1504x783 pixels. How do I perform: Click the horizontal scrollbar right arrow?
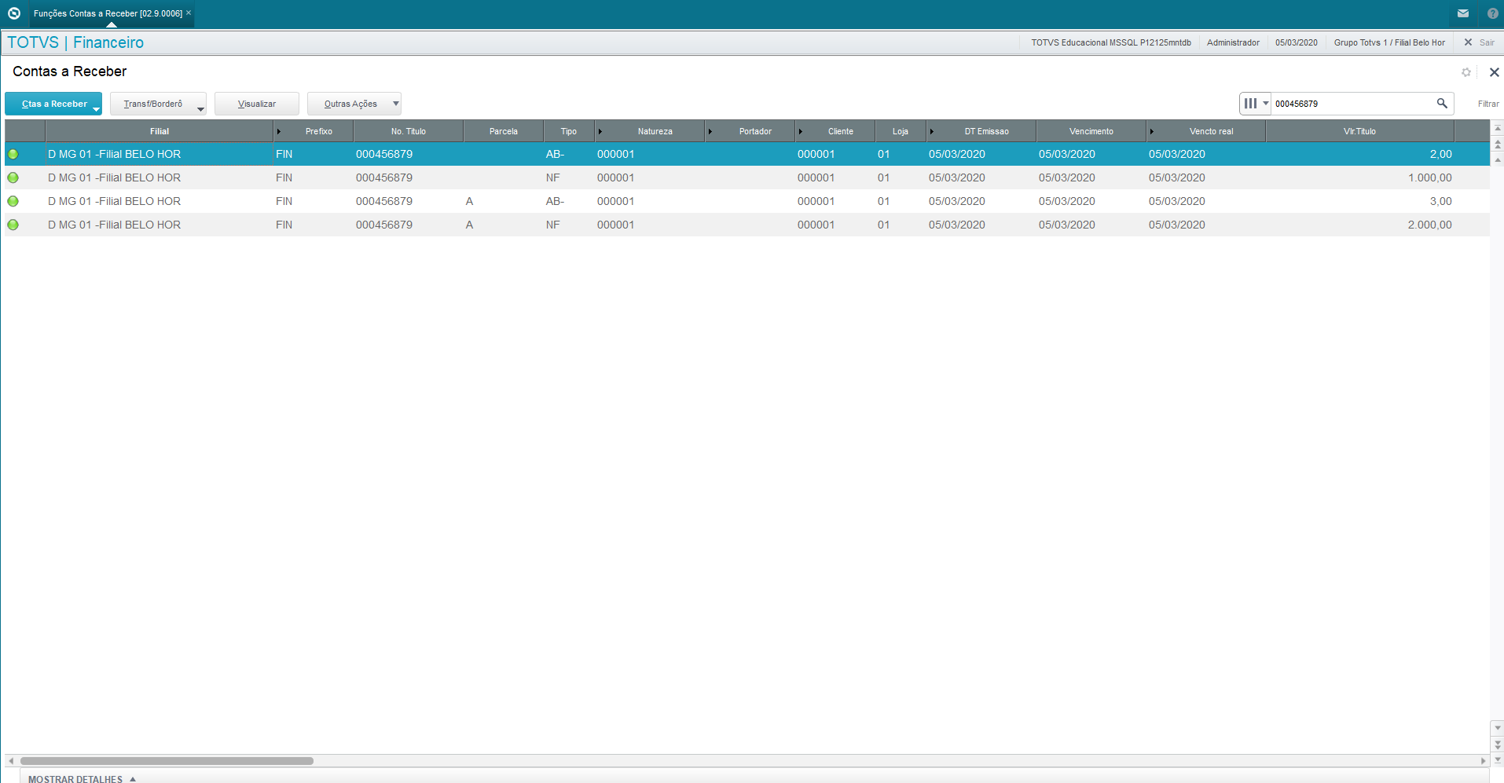click(x=1484, y=761)
